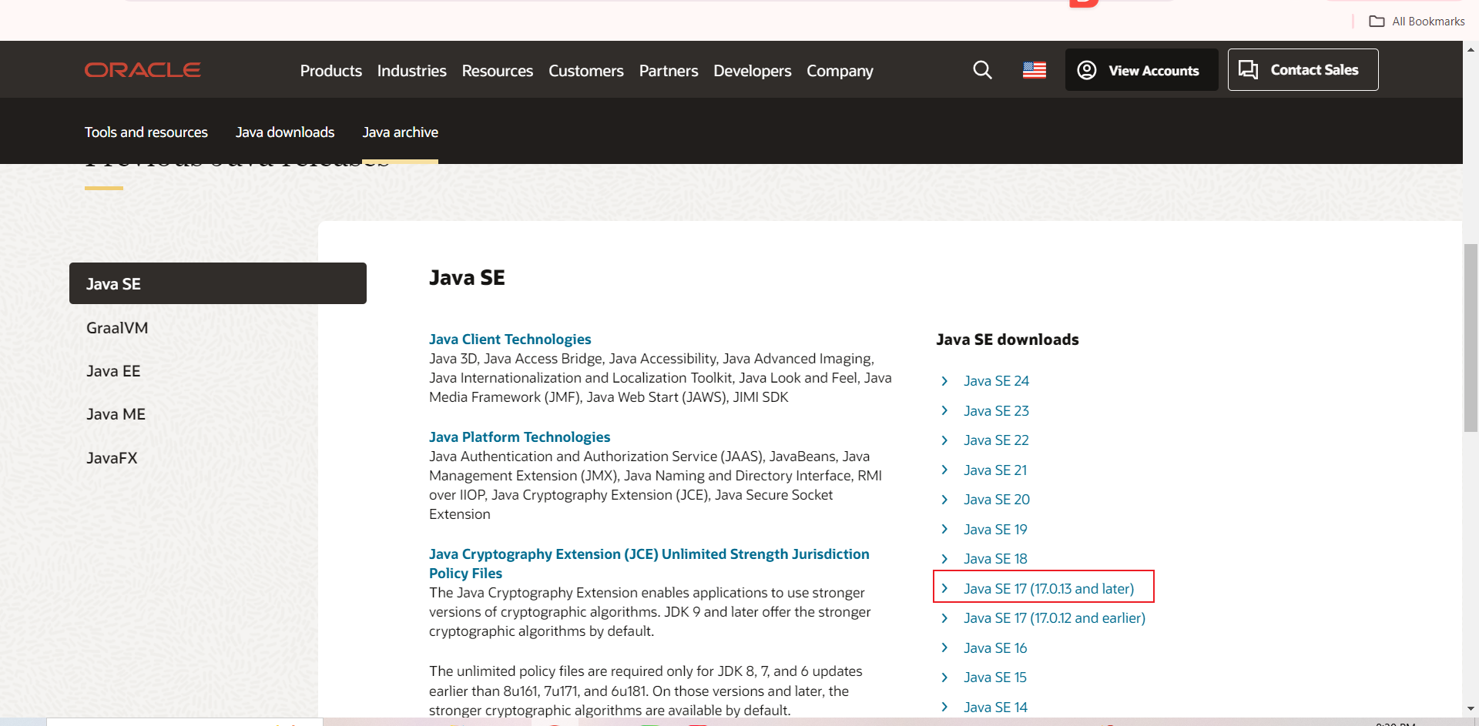Viewport: 1479px width, 726px height.
Task: Click Tools and resources navigation item
Action: point(146,132)
